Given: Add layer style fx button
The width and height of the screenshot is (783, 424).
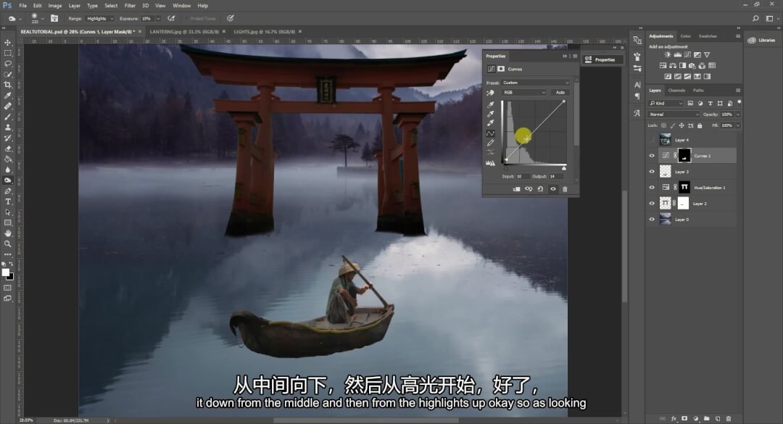Looking at the screenshot, I should 674,418.
